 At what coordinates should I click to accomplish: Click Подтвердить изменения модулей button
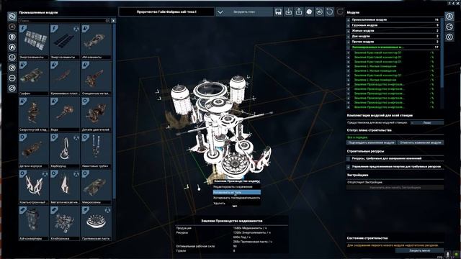371,142
